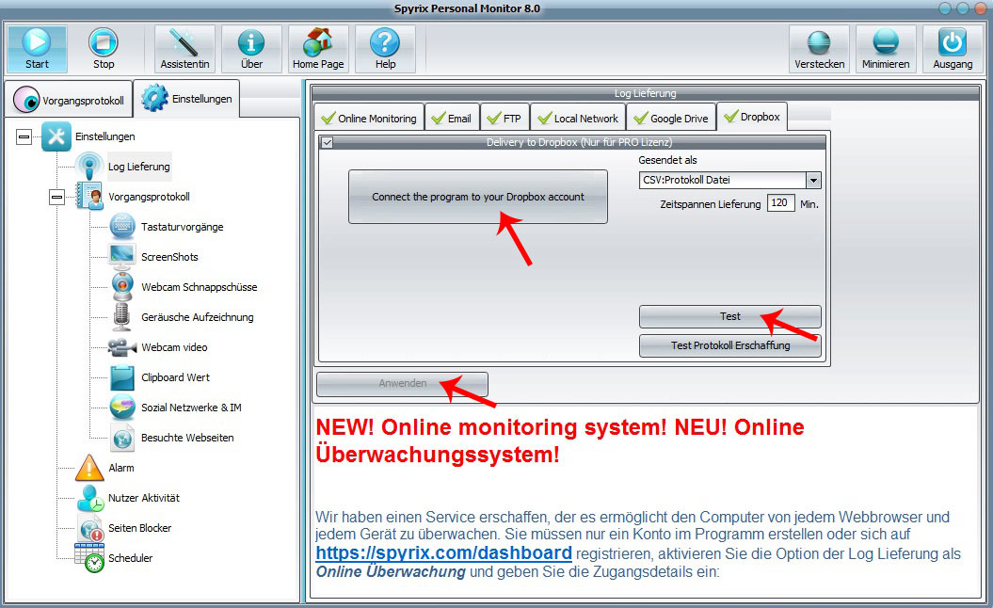Viewport: 993px width, 608px height.
Task: Select the Alarm tree label
Action: tap(121, 468)
